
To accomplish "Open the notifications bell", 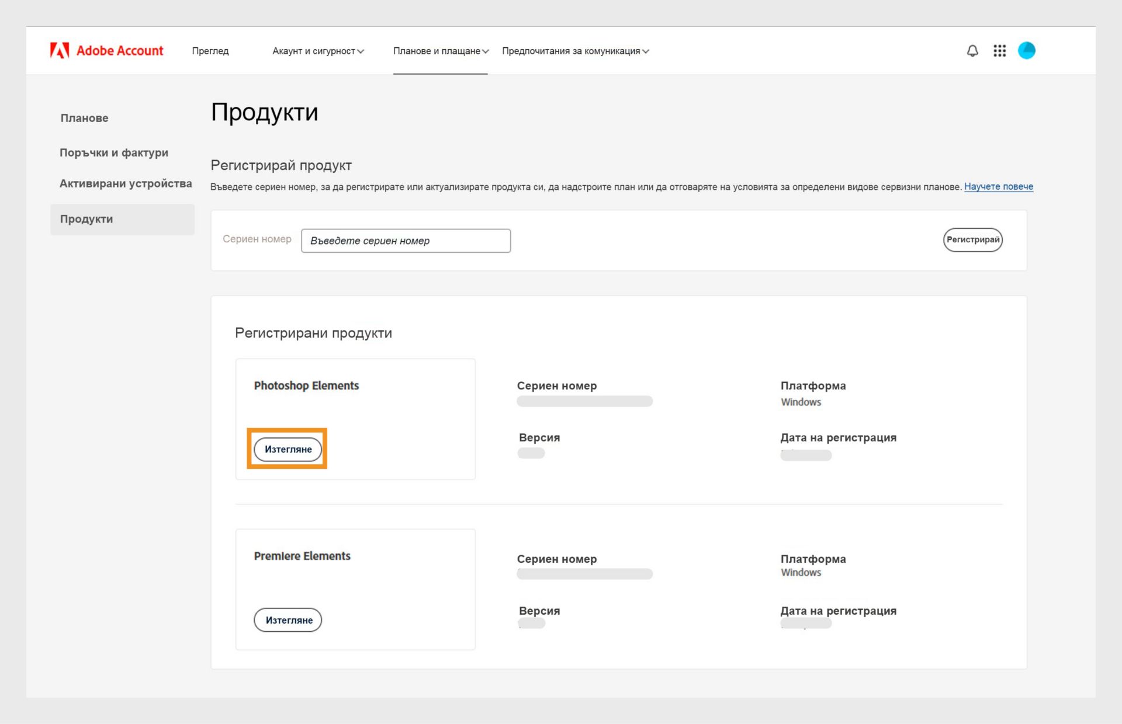I will (x=972, y=51).
